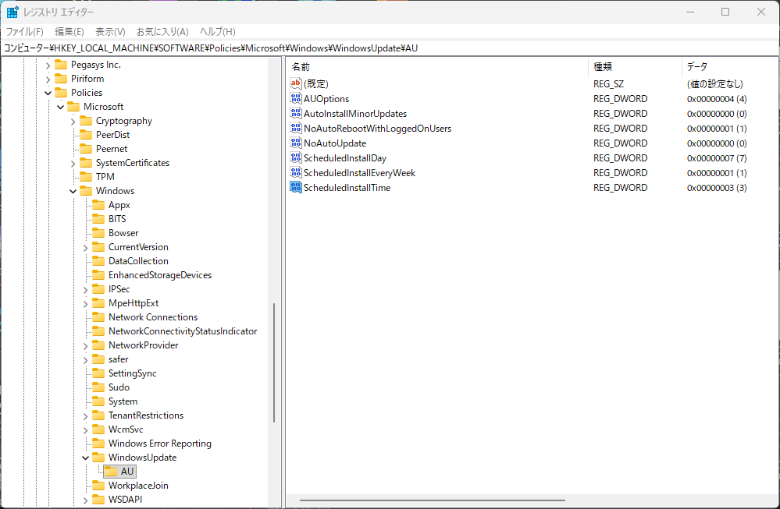Click the horizontal scrollbar in values pane
The image size is (780, 509).
pyautogui.click(x=433, y=500)
